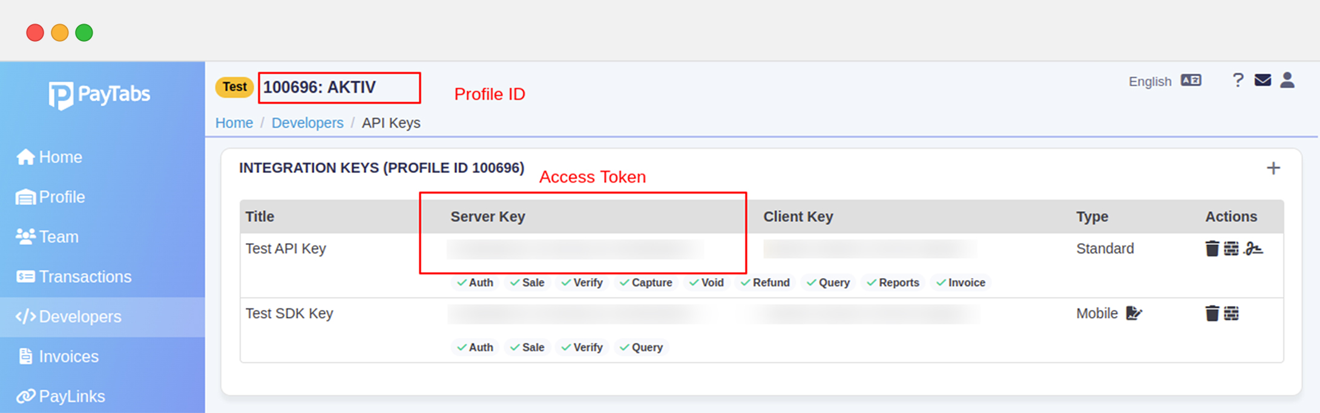This screenshot has height=413, width=1320.
Task: Click the Verify permission of Test SDK Key
Action: 582,347
